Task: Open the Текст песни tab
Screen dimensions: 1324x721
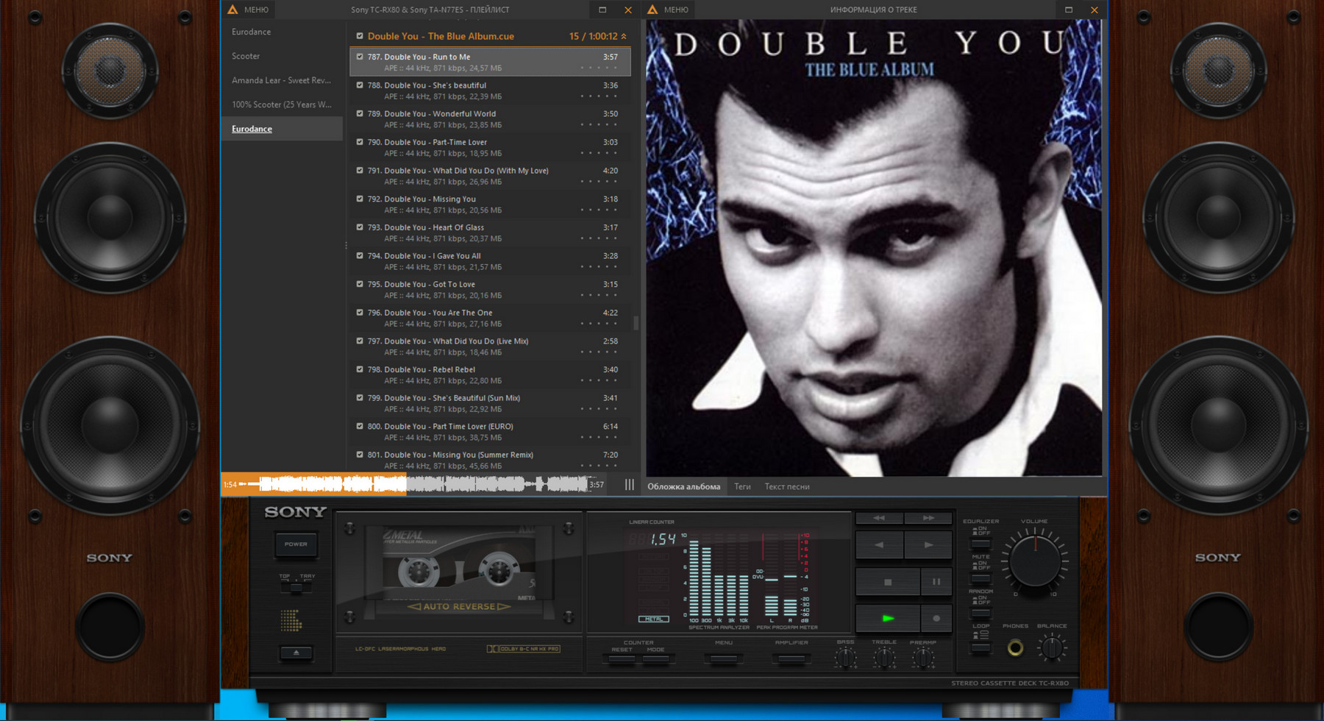Action: click(x=787, y=486)
